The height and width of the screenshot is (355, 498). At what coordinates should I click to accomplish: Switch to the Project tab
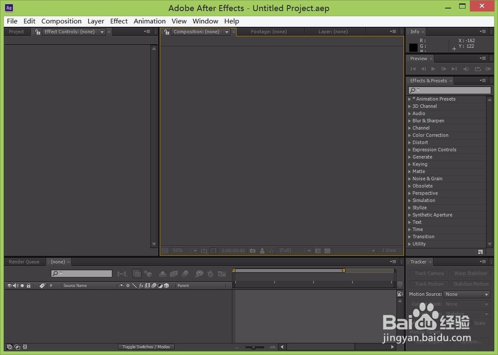click(x=16, y=32)
